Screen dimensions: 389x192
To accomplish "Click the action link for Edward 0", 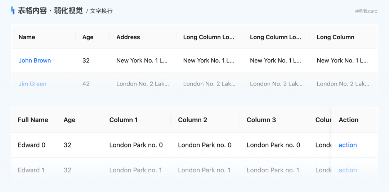I will (348, 145).
